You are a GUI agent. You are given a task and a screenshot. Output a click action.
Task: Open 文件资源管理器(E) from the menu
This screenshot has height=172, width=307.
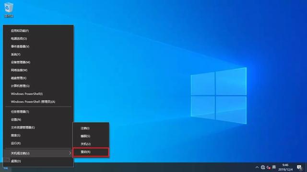tap(38, 128)
